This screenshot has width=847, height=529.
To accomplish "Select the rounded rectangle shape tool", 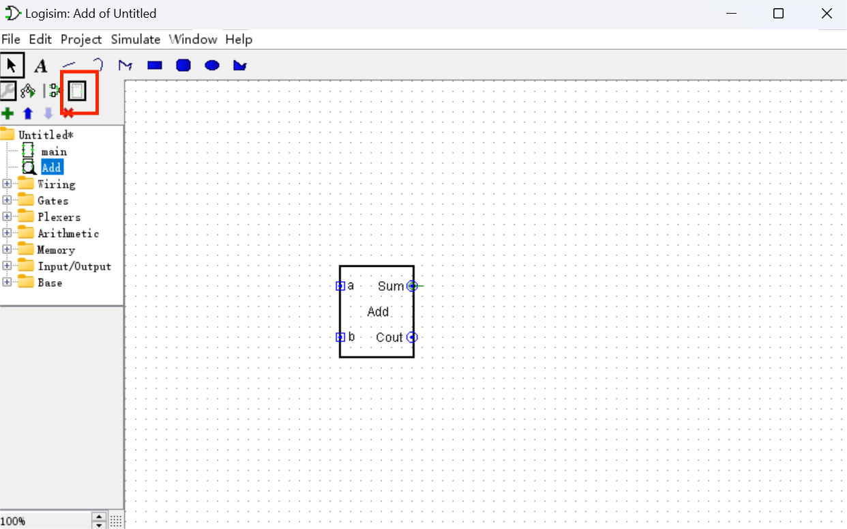I will tap(183, 66).
